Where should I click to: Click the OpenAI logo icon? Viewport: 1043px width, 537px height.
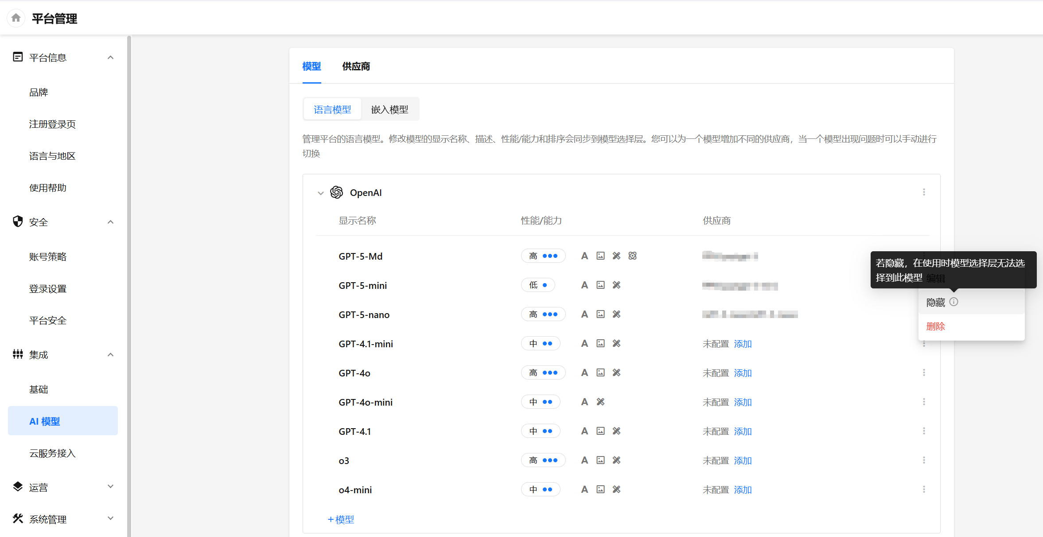click(337, 192)
